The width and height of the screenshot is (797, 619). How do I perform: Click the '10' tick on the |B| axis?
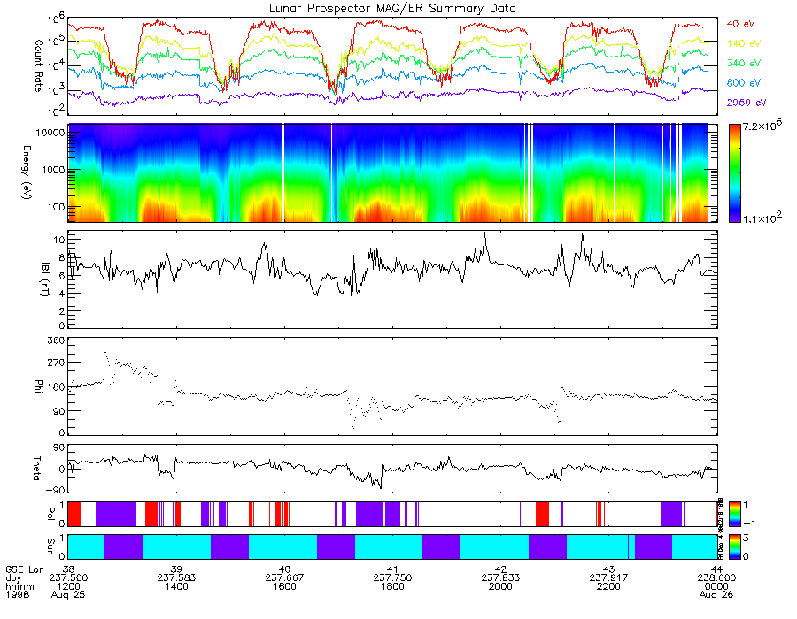pos(58,240)
